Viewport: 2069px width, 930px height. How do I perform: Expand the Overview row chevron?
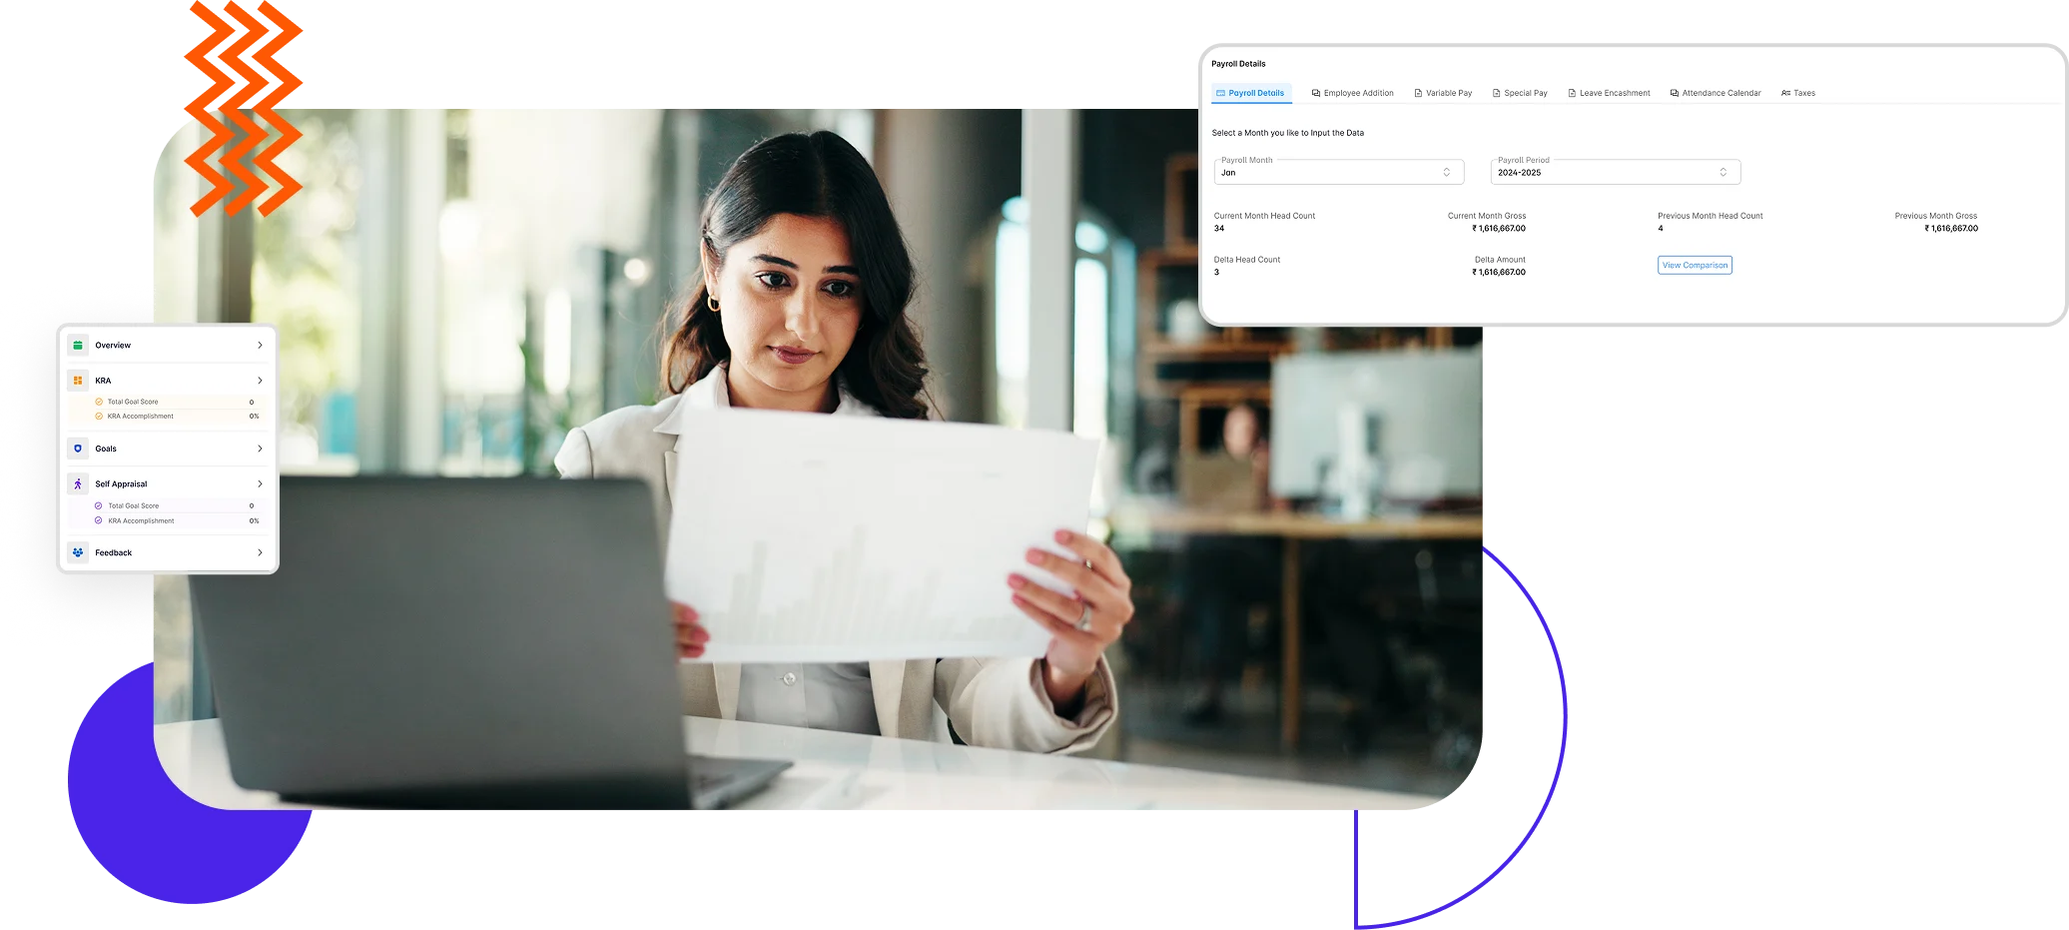tap(260, 346)
